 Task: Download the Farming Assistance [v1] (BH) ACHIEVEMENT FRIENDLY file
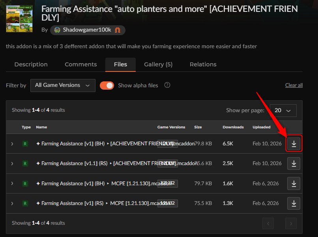coord(294,143)
